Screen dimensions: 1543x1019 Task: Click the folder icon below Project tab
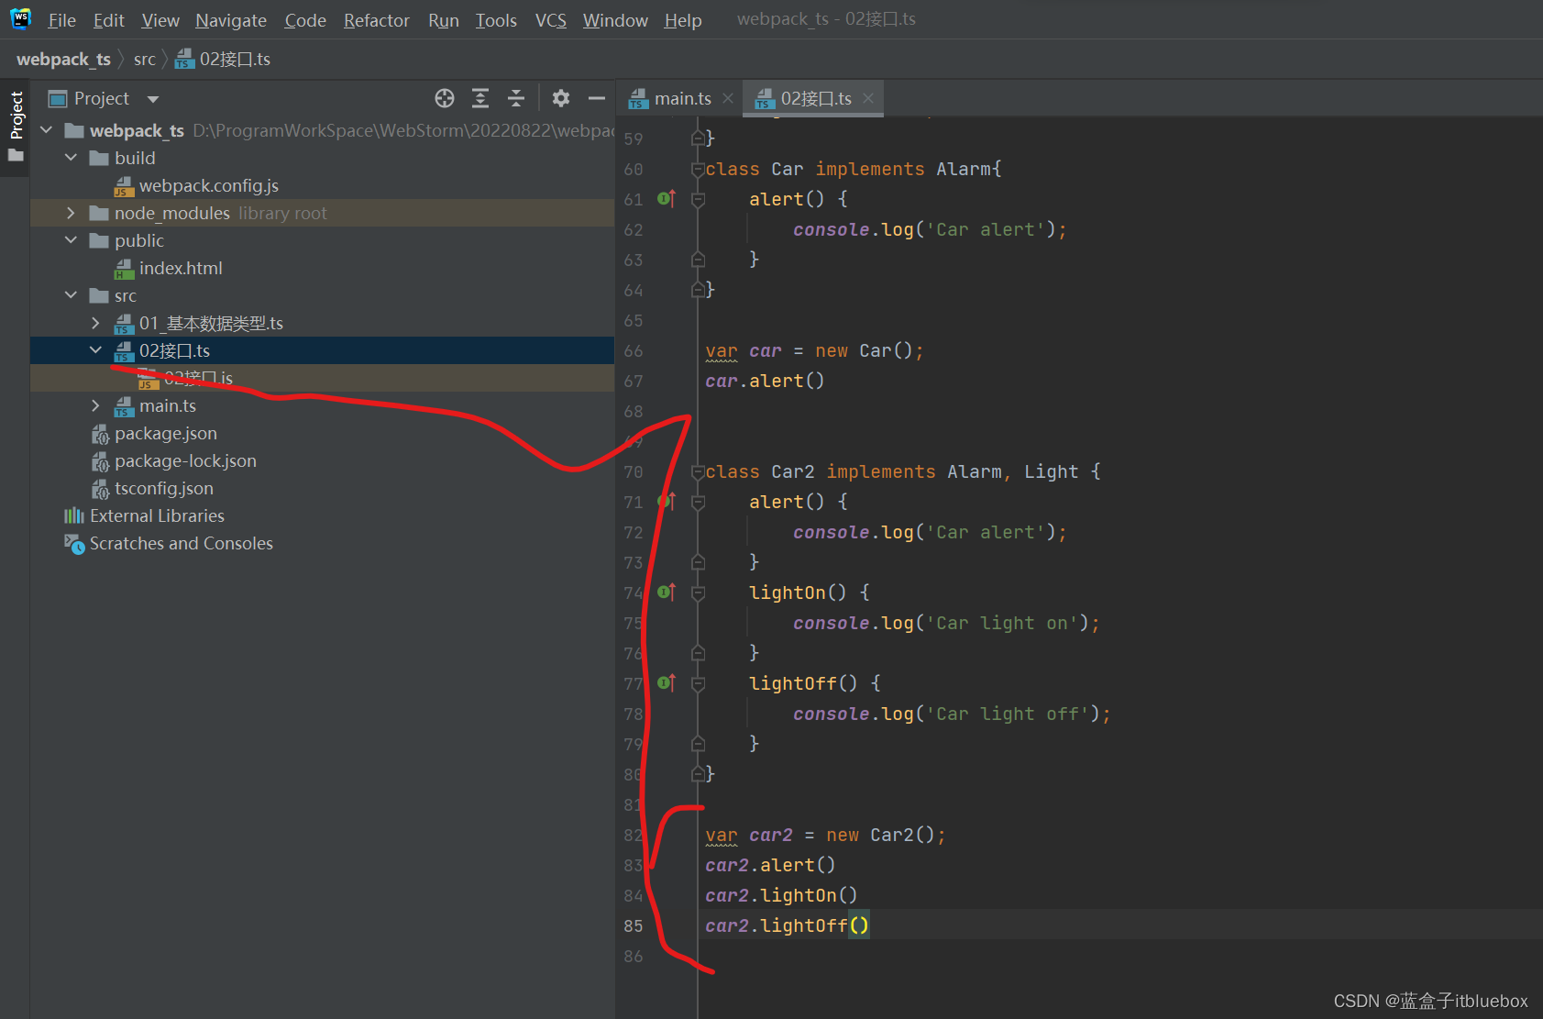(x=16, y=155)
